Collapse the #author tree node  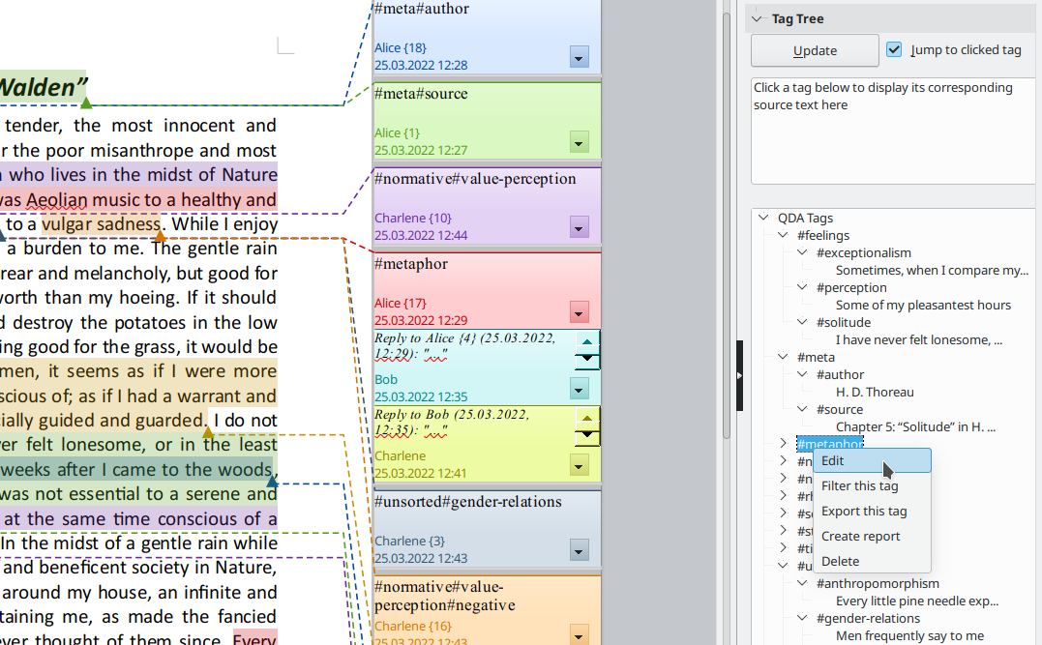coord(802,374)
